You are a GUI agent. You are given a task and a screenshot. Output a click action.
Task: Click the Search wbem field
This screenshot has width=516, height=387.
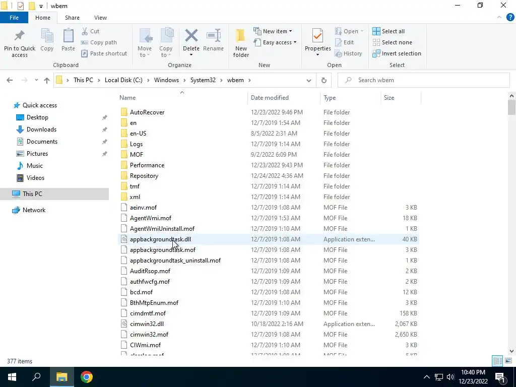pyautogui.click(x=424, y=80)
